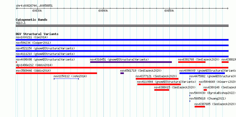Click the small red nsv5904649 marker

(200, 84)
